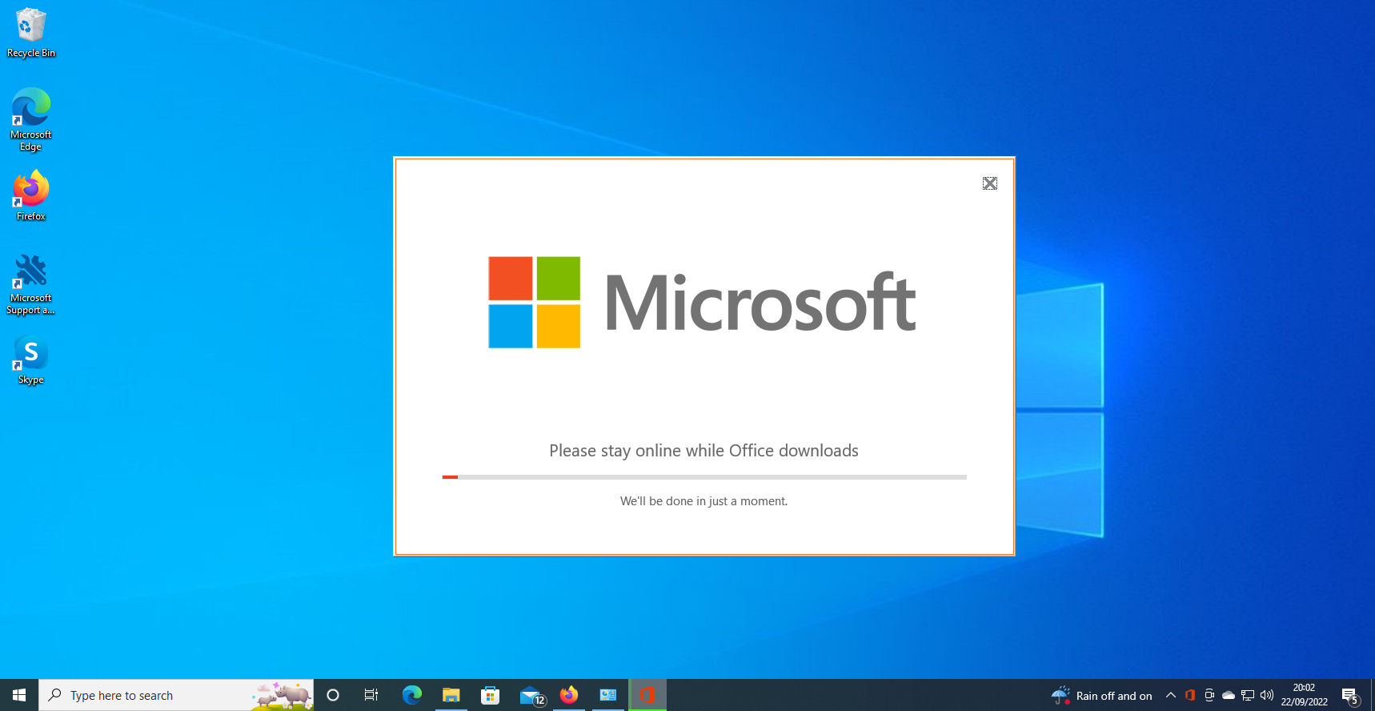1375x711 pixels.
Task: Open Cortana from the taskbar
Action: tap(333, 695)
